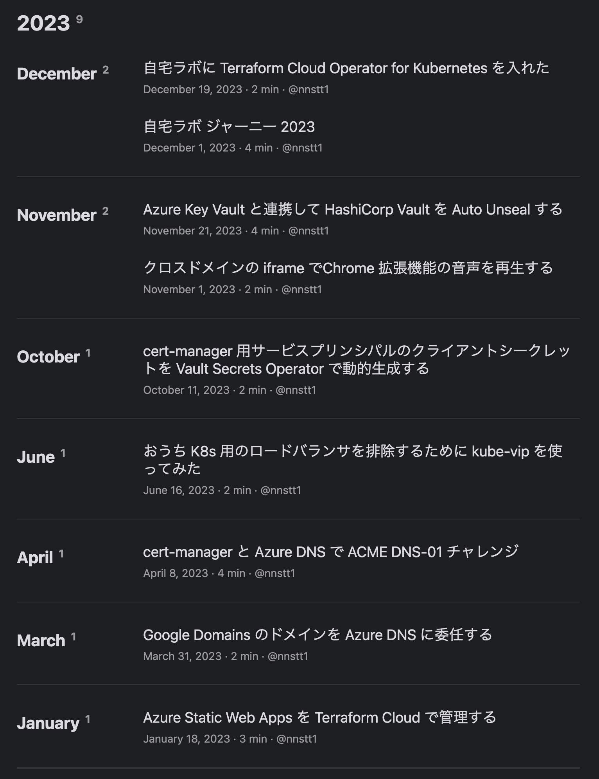The image size is (599, 779).
Task: Click the June 16, 2023 metadata line
Action: point(222,490)
